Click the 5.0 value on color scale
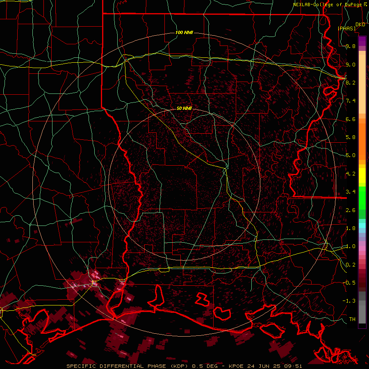The height and width of the screenshot is (369, 369). click(x=351, y=155)
